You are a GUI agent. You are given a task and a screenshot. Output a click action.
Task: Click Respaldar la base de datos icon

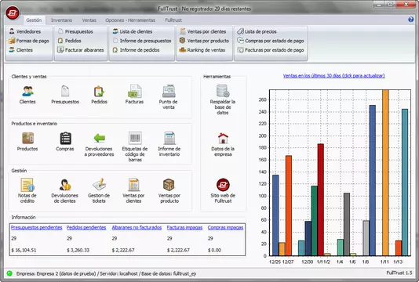(x=223, y=91)
